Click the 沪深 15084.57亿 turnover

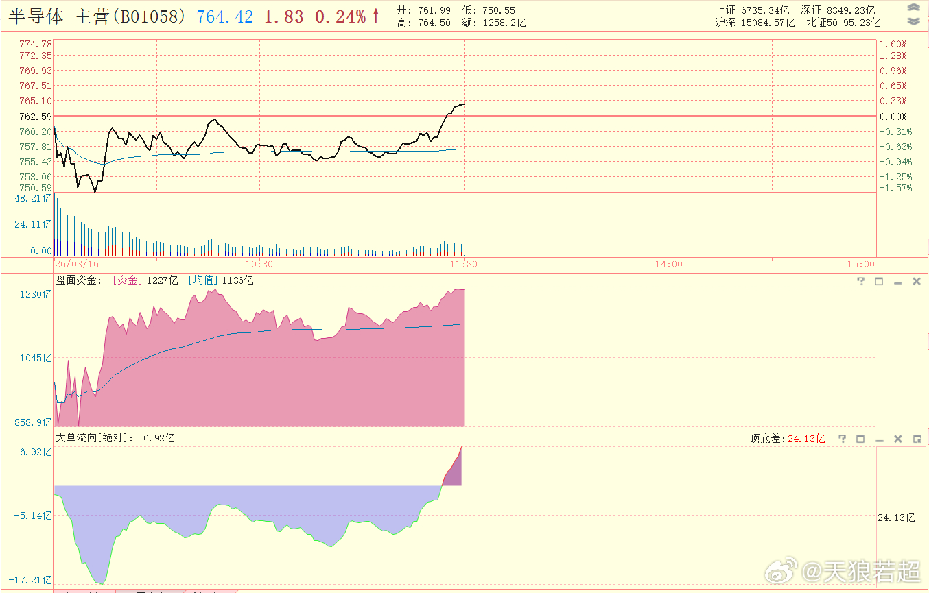(755, 23)
